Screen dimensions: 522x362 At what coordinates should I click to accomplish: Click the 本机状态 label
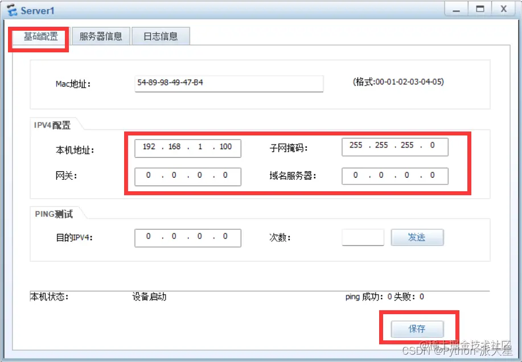[50, 297]
